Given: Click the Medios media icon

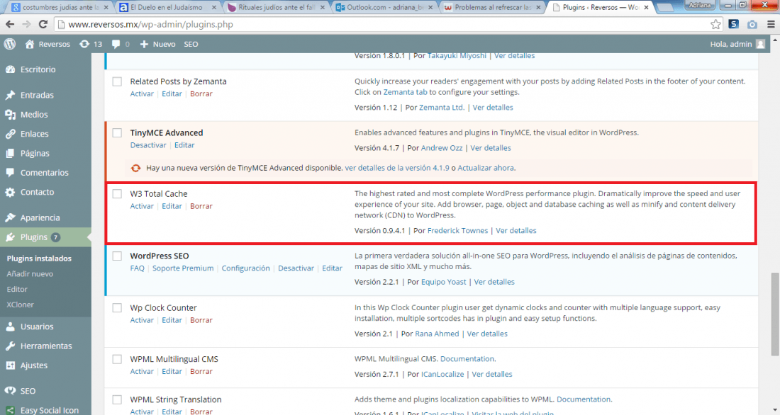Looking at the screenshot, I should [11, 114].
